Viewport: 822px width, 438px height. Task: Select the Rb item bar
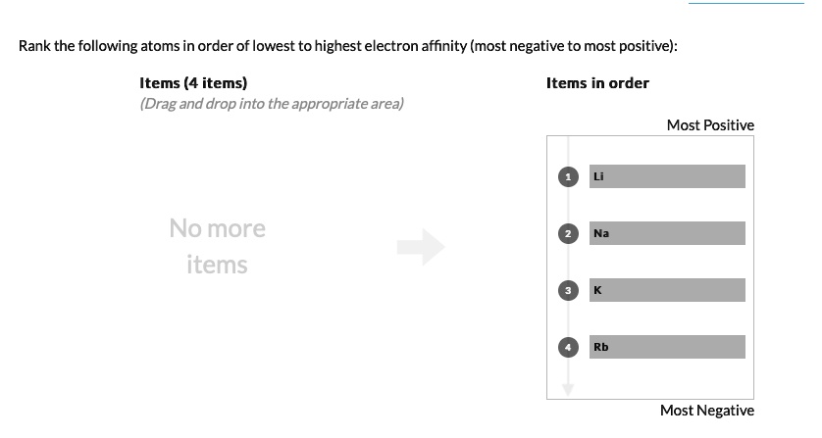tap(667, 347)
